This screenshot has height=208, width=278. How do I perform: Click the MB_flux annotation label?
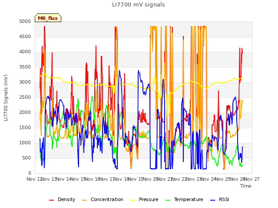click(x=48, y=18)
